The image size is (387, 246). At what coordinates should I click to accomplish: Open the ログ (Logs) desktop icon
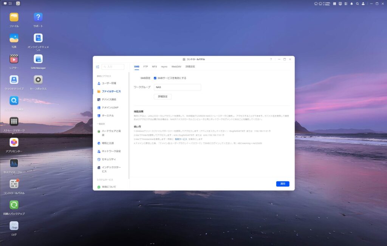(14, 226)
